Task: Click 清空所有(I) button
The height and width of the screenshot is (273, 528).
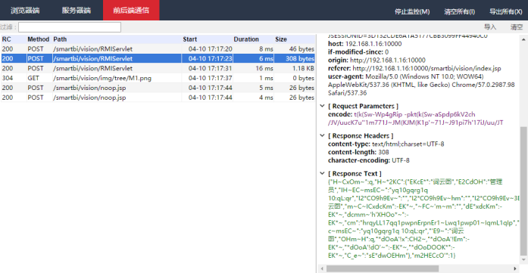Action: tap(459, 12)
